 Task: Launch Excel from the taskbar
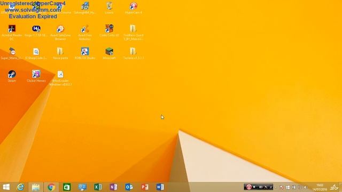pyautogui.click(x=98, y=187)
